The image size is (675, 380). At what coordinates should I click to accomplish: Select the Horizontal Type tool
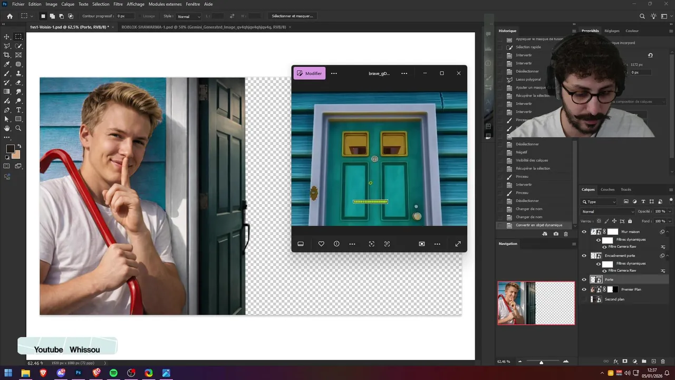pyautogui.click(x=18, y=110)
